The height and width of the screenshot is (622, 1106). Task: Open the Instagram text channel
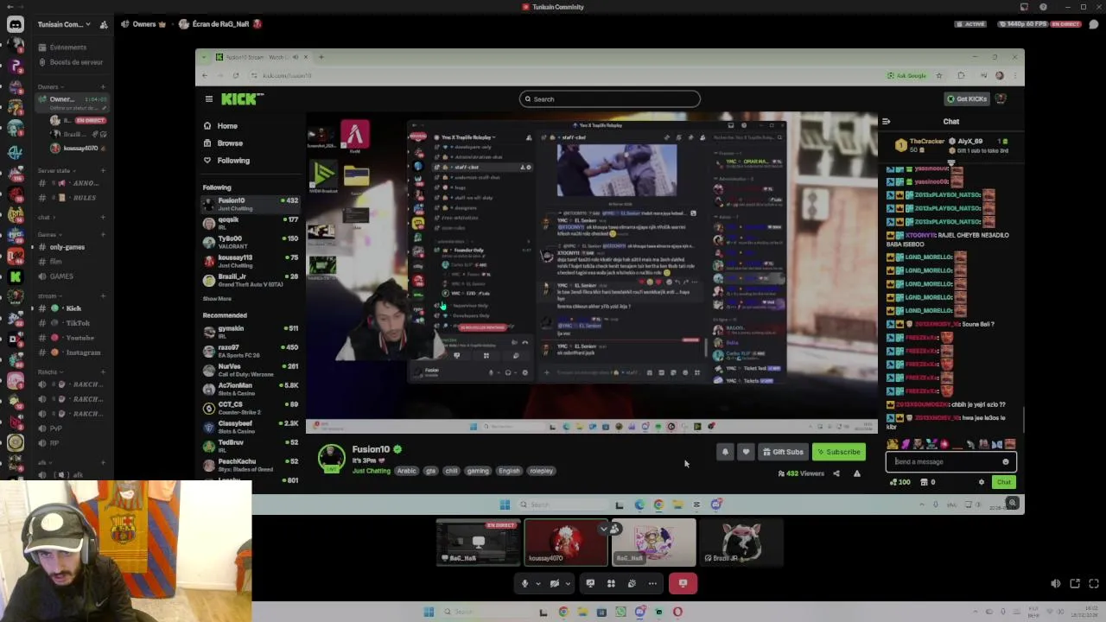point(73,352)
